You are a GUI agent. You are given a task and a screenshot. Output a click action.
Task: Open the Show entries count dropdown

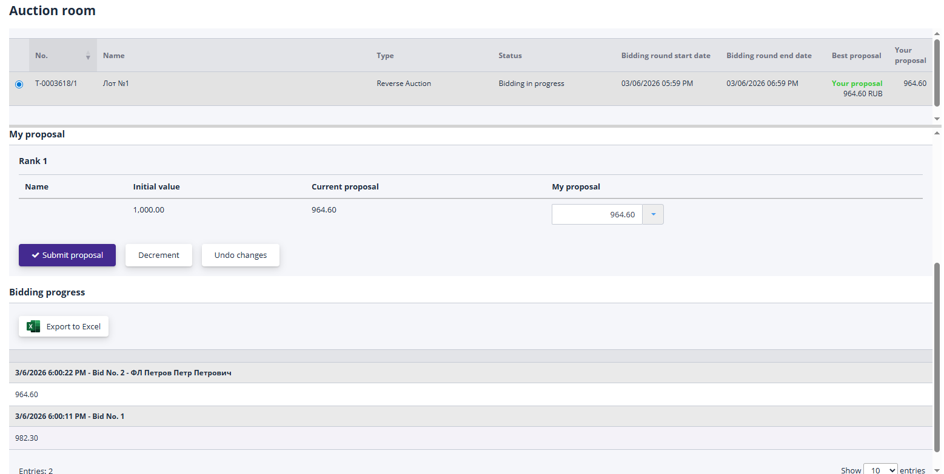point(880,470)
